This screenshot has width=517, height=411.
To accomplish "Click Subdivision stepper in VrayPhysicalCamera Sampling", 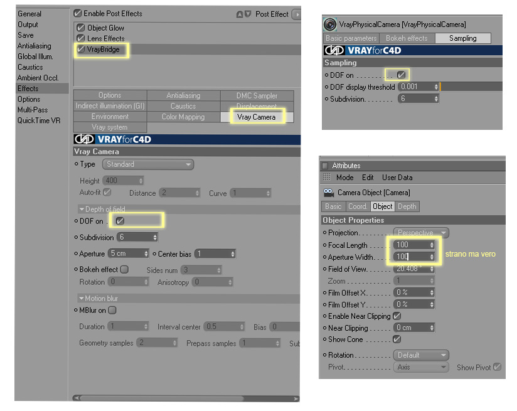I will 436,99.
